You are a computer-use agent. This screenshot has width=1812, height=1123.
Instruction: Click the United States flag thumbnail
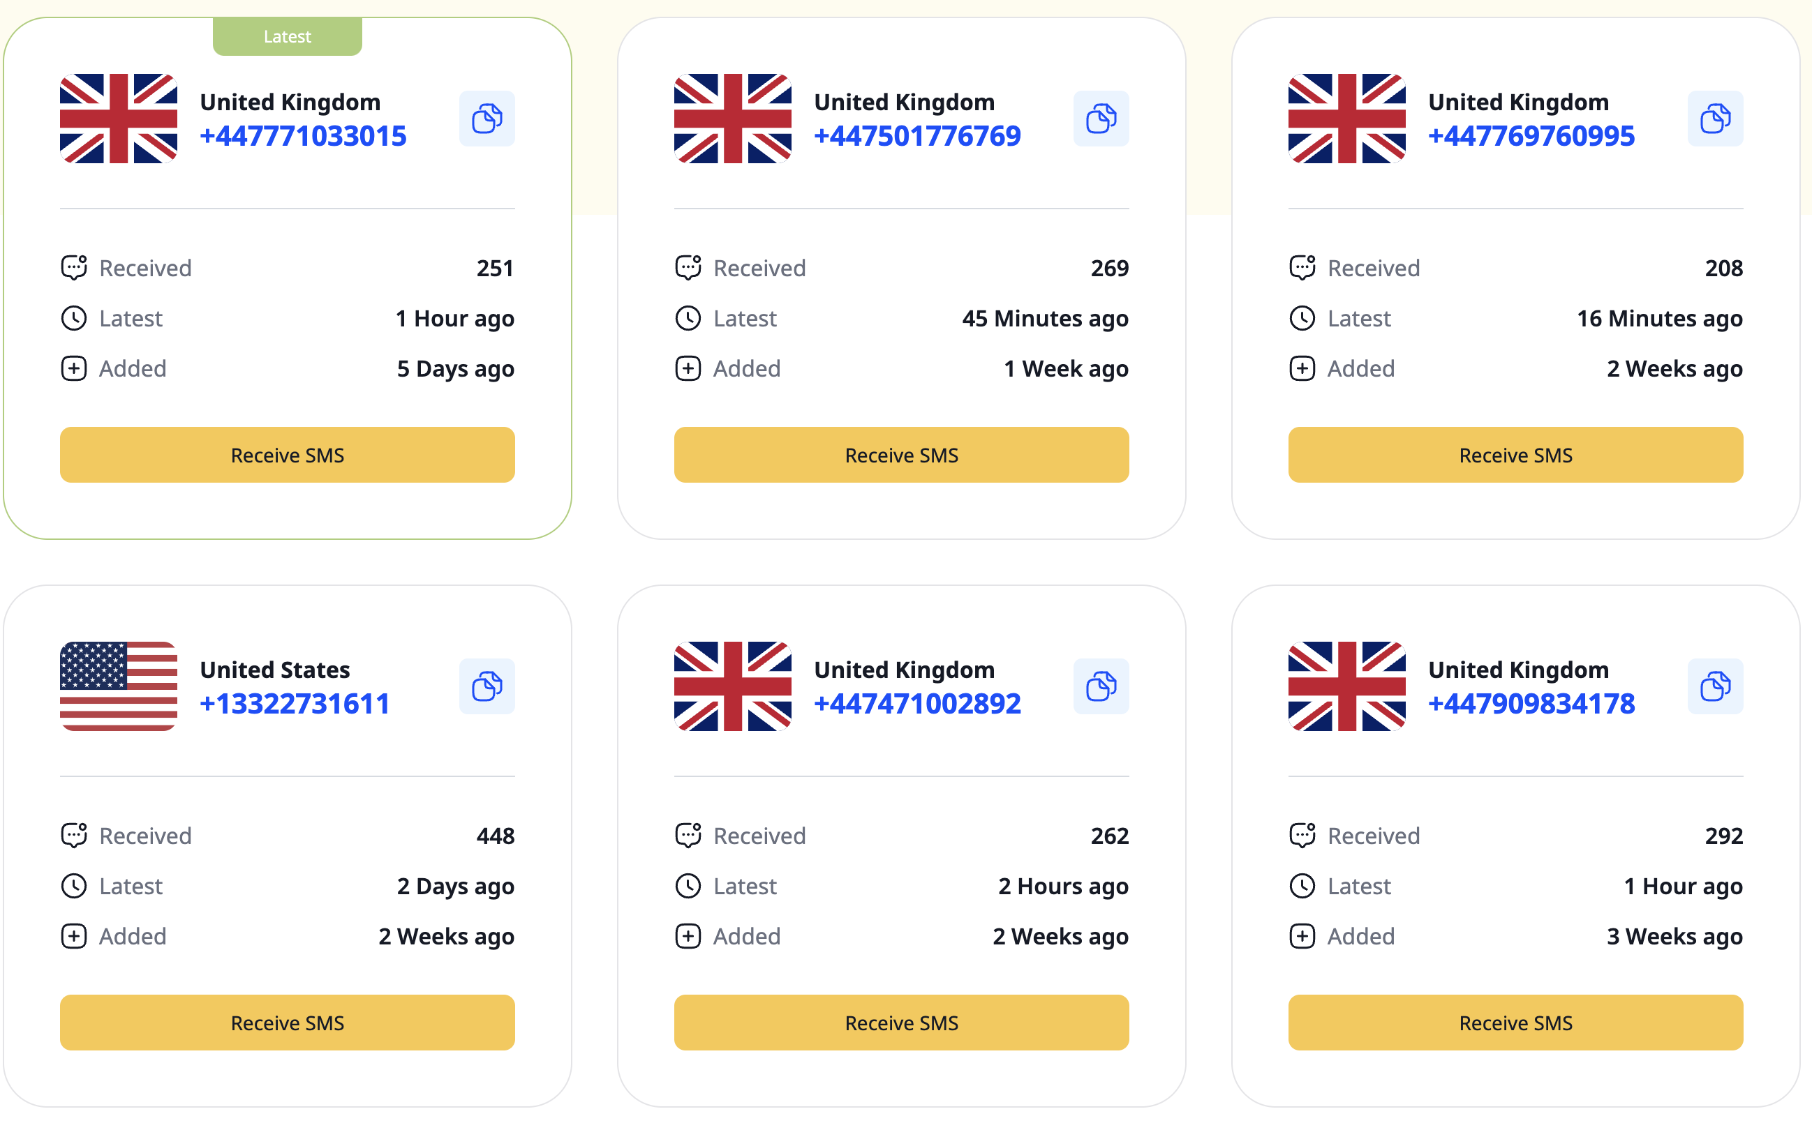(119, 686)
